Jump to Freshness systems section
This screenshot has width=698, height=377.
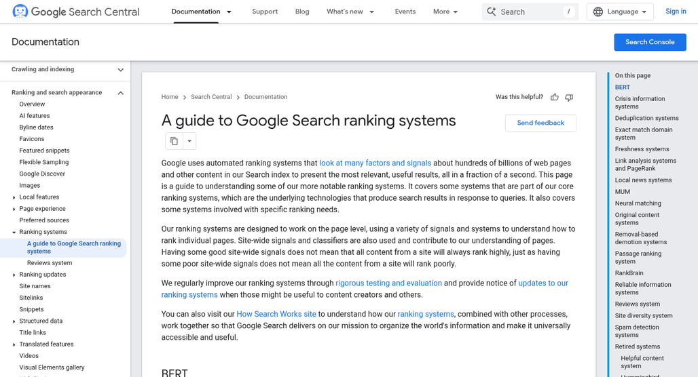pos(642,149)
